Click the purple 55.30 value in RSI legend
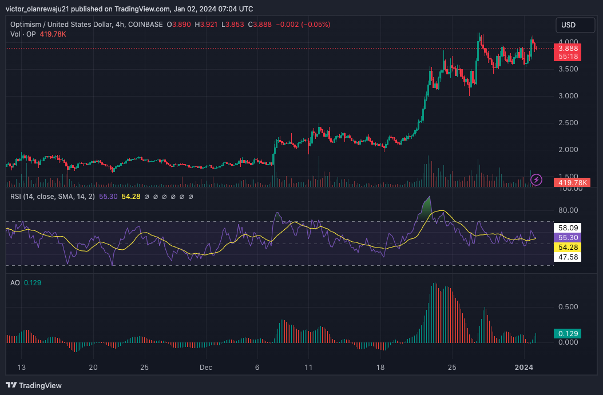 [x=108, y=197]
